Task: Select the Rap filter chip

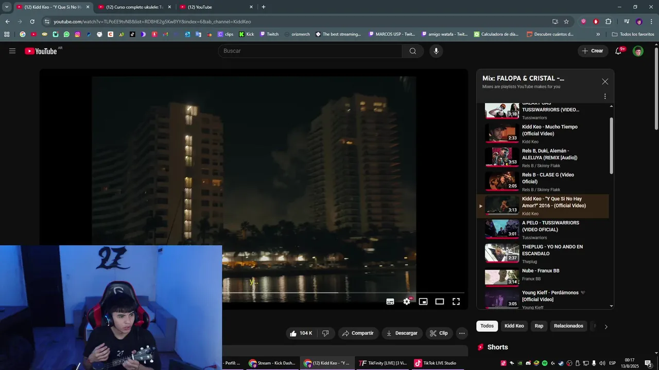Action: 539,326
